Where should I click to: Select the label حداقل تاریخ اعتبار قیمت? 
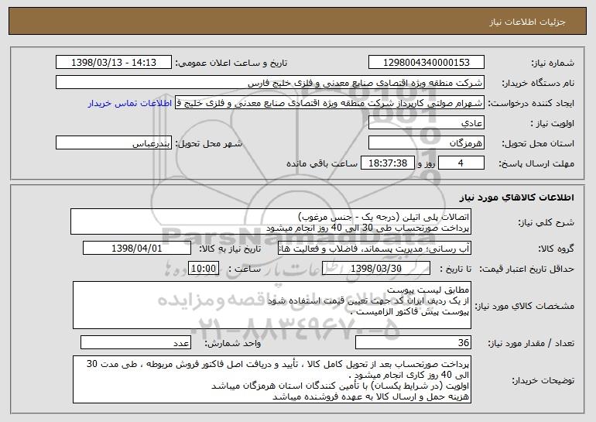pos(526,269)
